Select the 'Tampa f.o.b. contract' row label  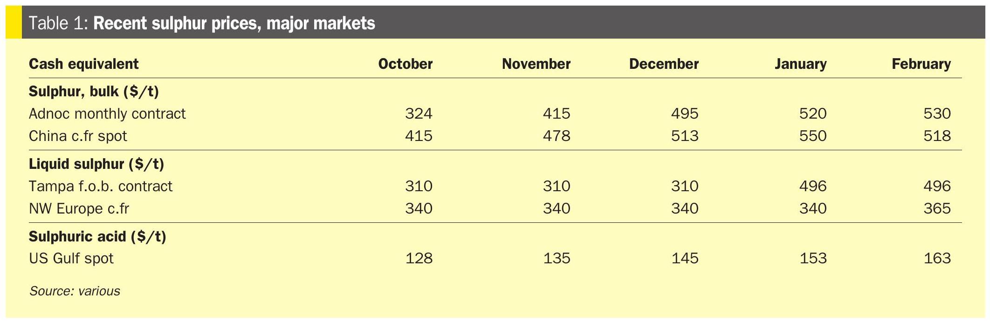pyautogui.click(x=101, y=186)
